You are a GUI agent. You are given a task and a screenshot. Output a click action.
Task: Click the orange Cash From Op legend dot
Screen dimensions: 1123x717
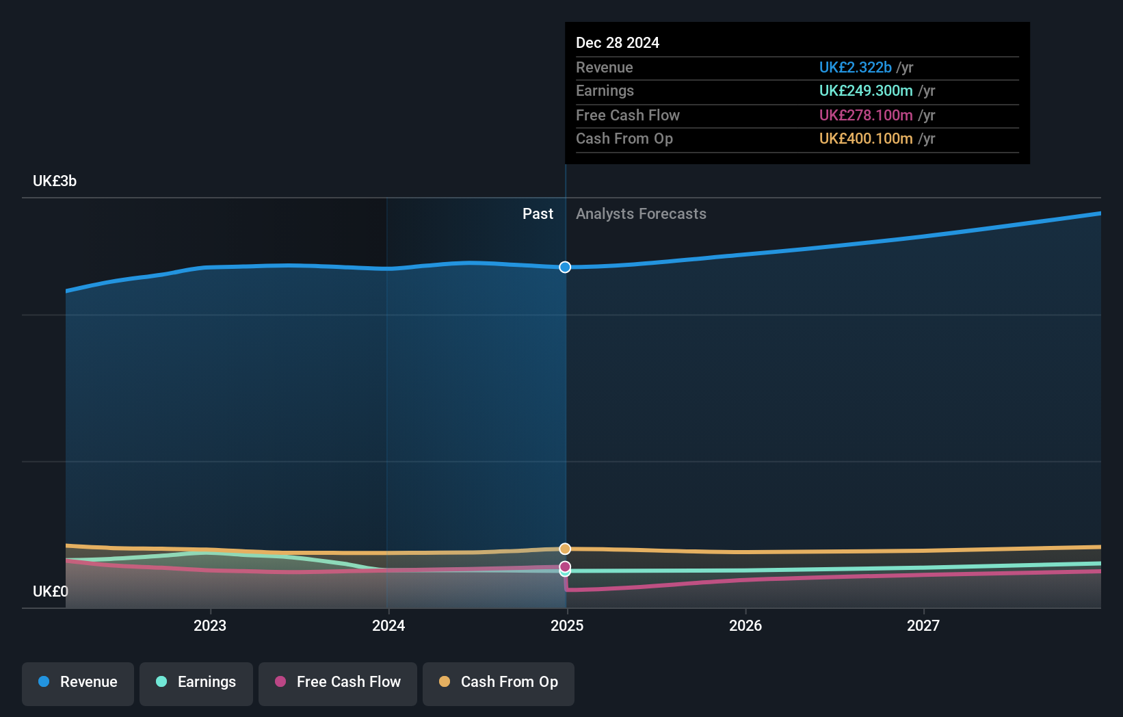pyautogui.click(x=444, y=681)
